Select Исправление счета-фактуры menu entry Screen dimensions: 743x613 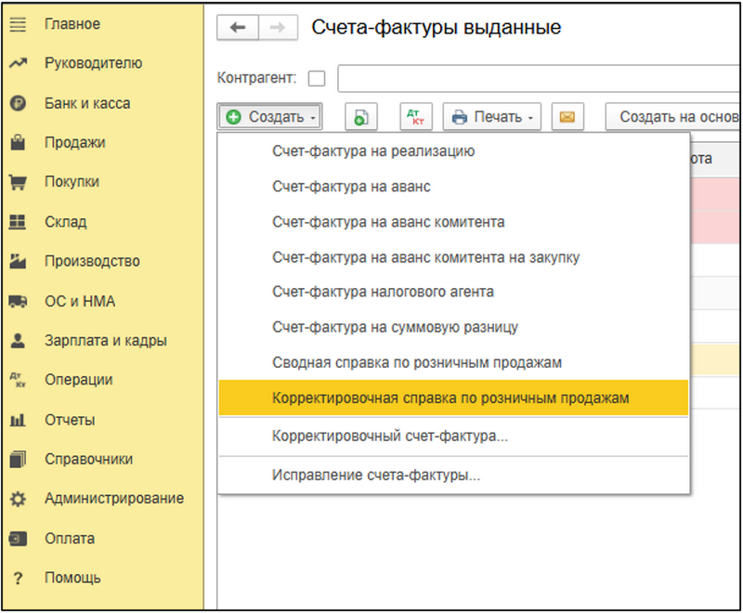[375, 475]
